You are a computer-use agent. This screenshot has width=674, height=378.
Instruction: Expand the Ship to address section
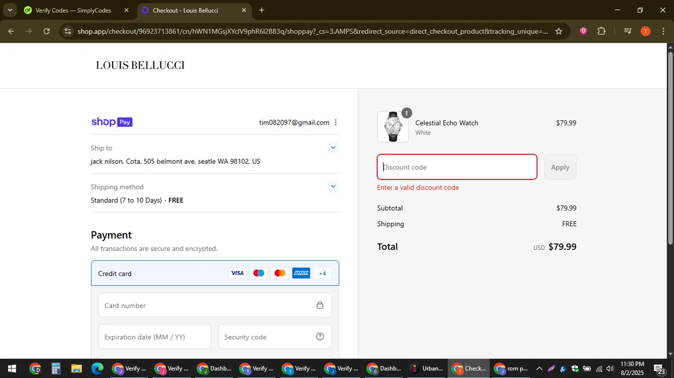[333, 148]
